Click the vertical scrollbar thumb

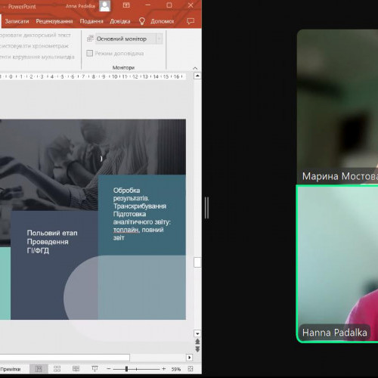(197, 262)
